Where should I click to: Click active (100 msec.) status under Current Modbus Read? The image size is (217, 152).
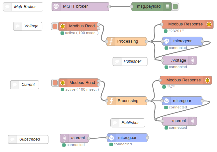82,89
